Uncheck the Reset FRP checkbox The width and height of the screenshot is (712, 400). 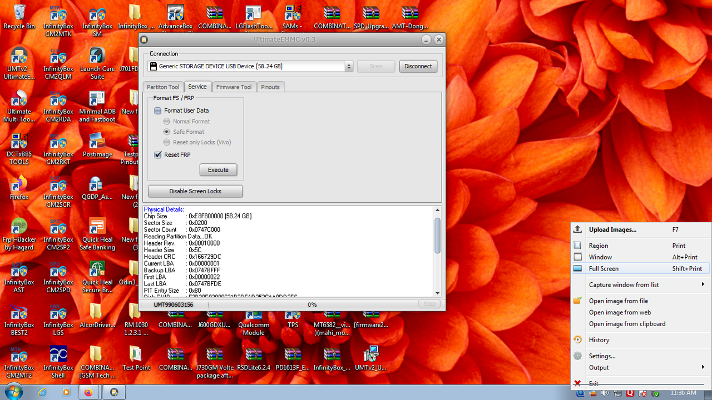tap(157, 154)
